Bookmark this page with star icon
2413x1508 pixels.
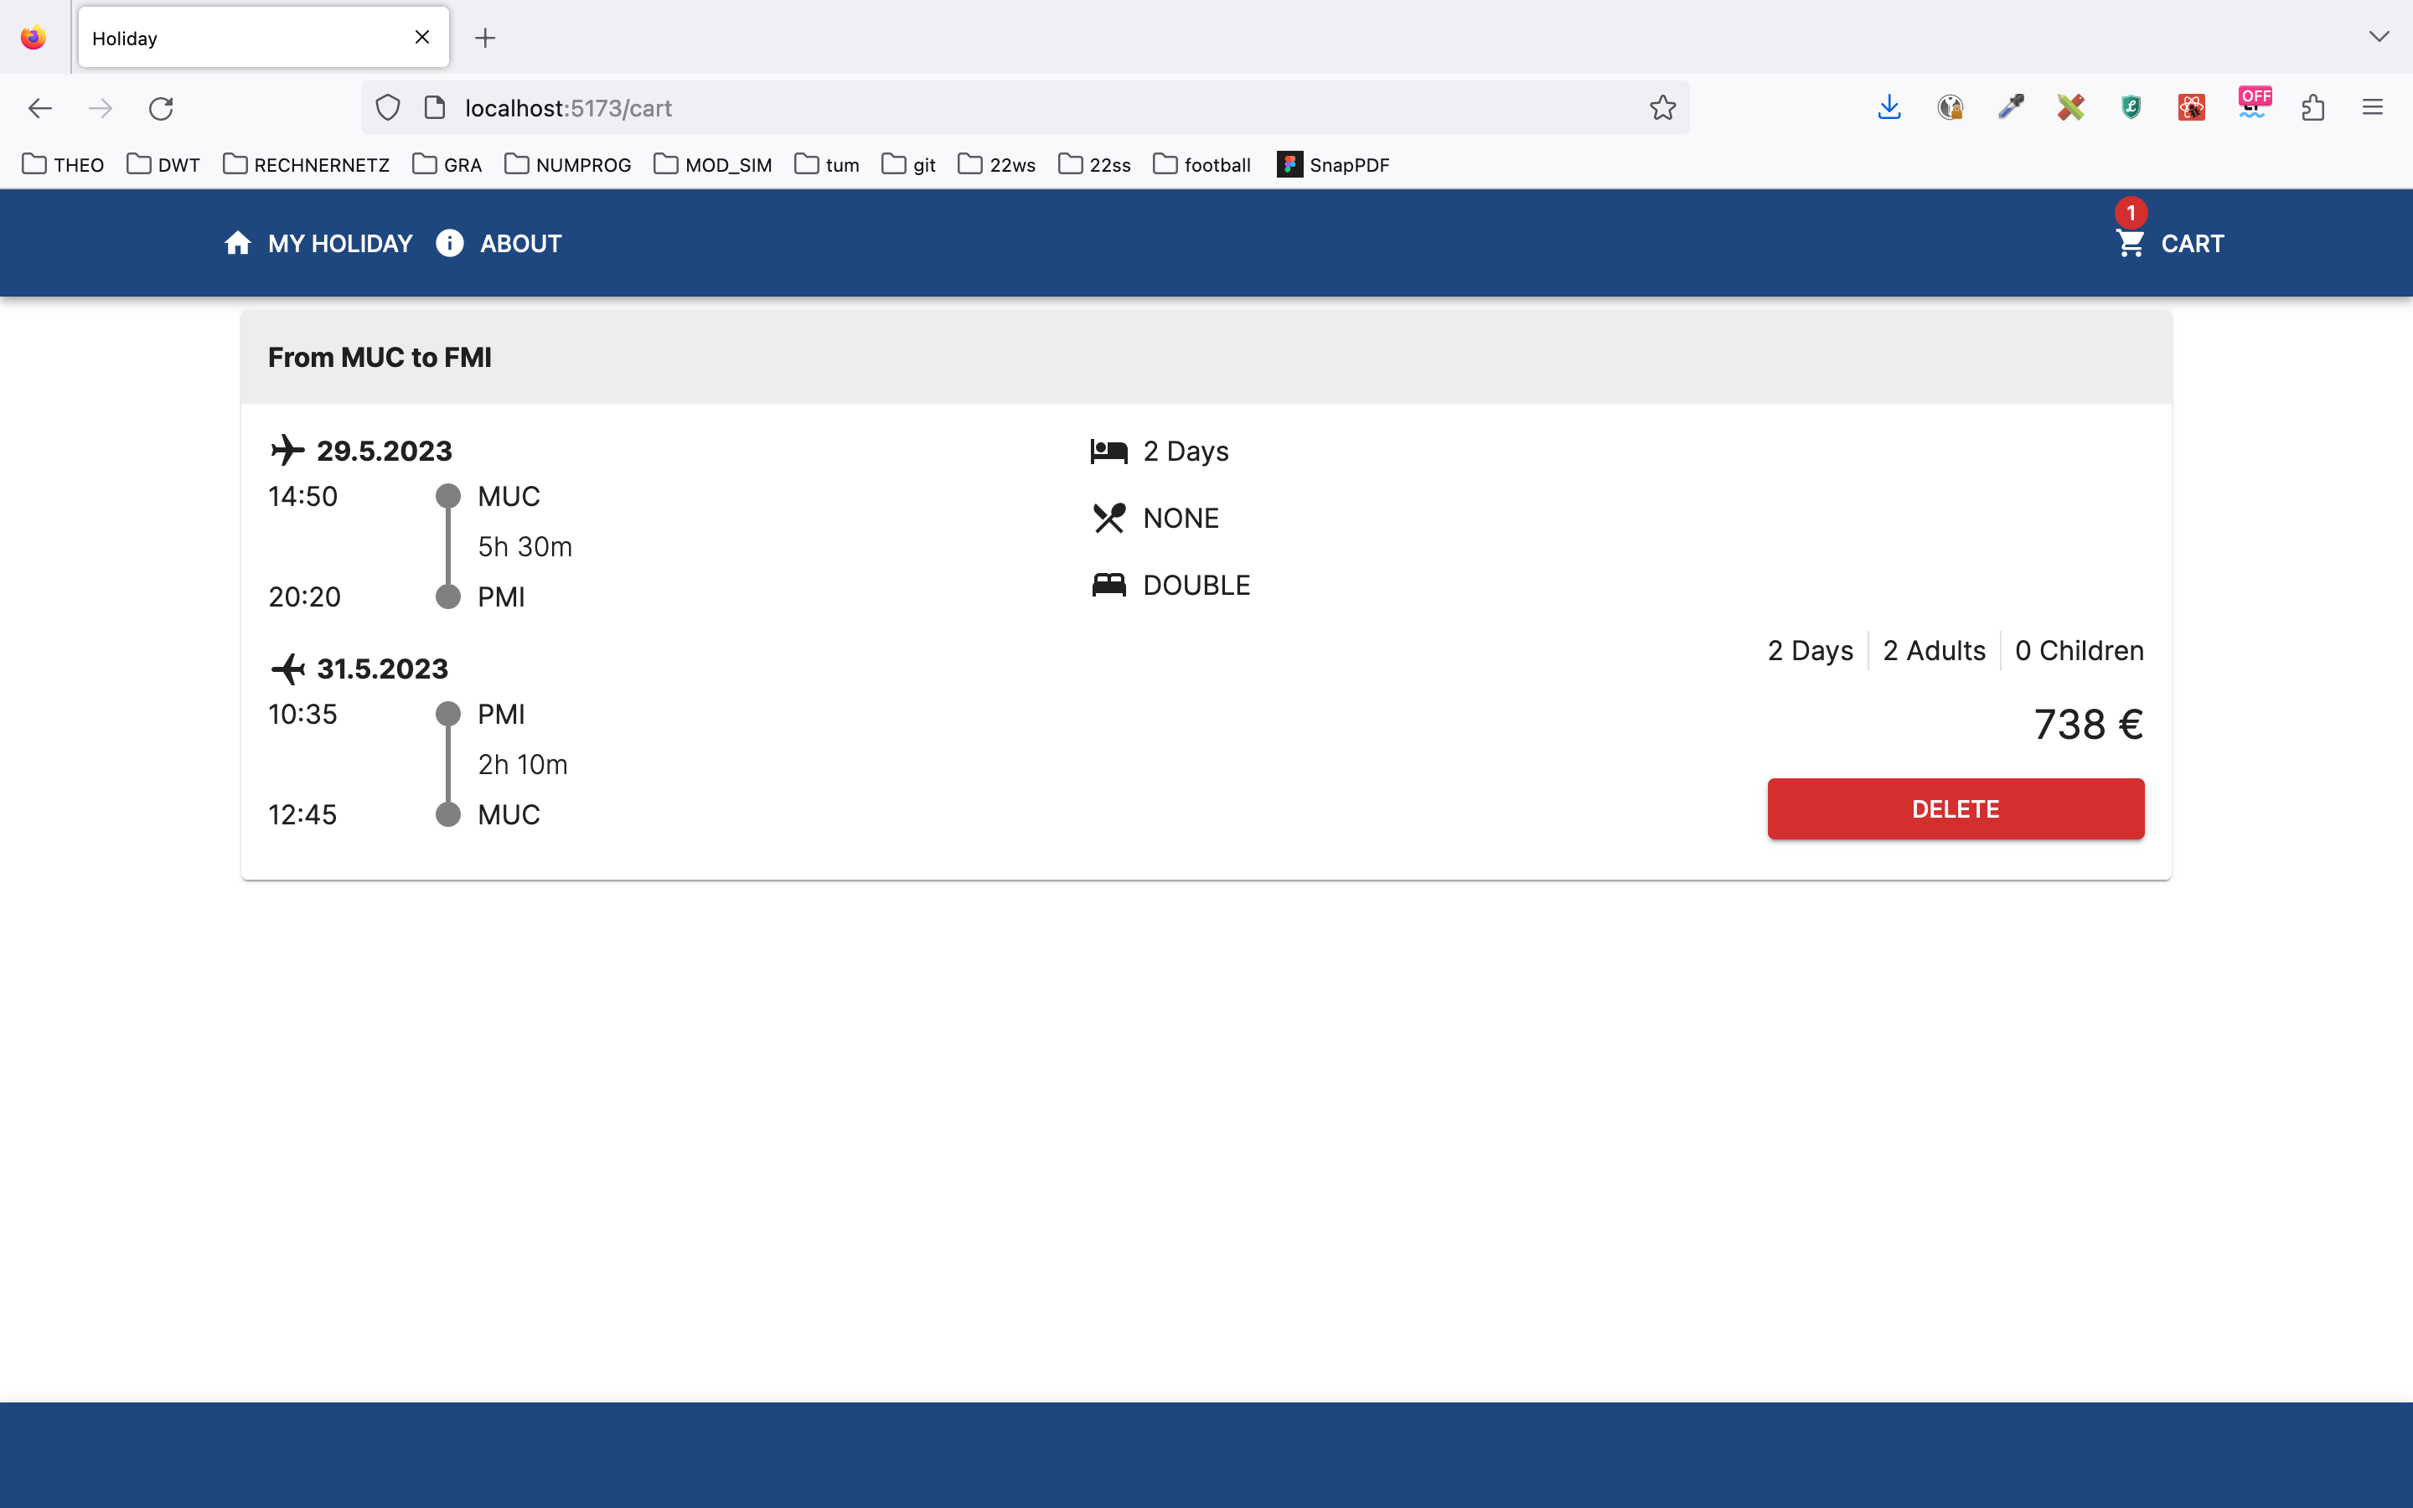click(1662, 108)
